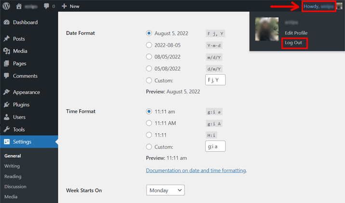Screen dimensions: 345x203
Task: Click the Users person icon
Action: (x=7, y=117)
